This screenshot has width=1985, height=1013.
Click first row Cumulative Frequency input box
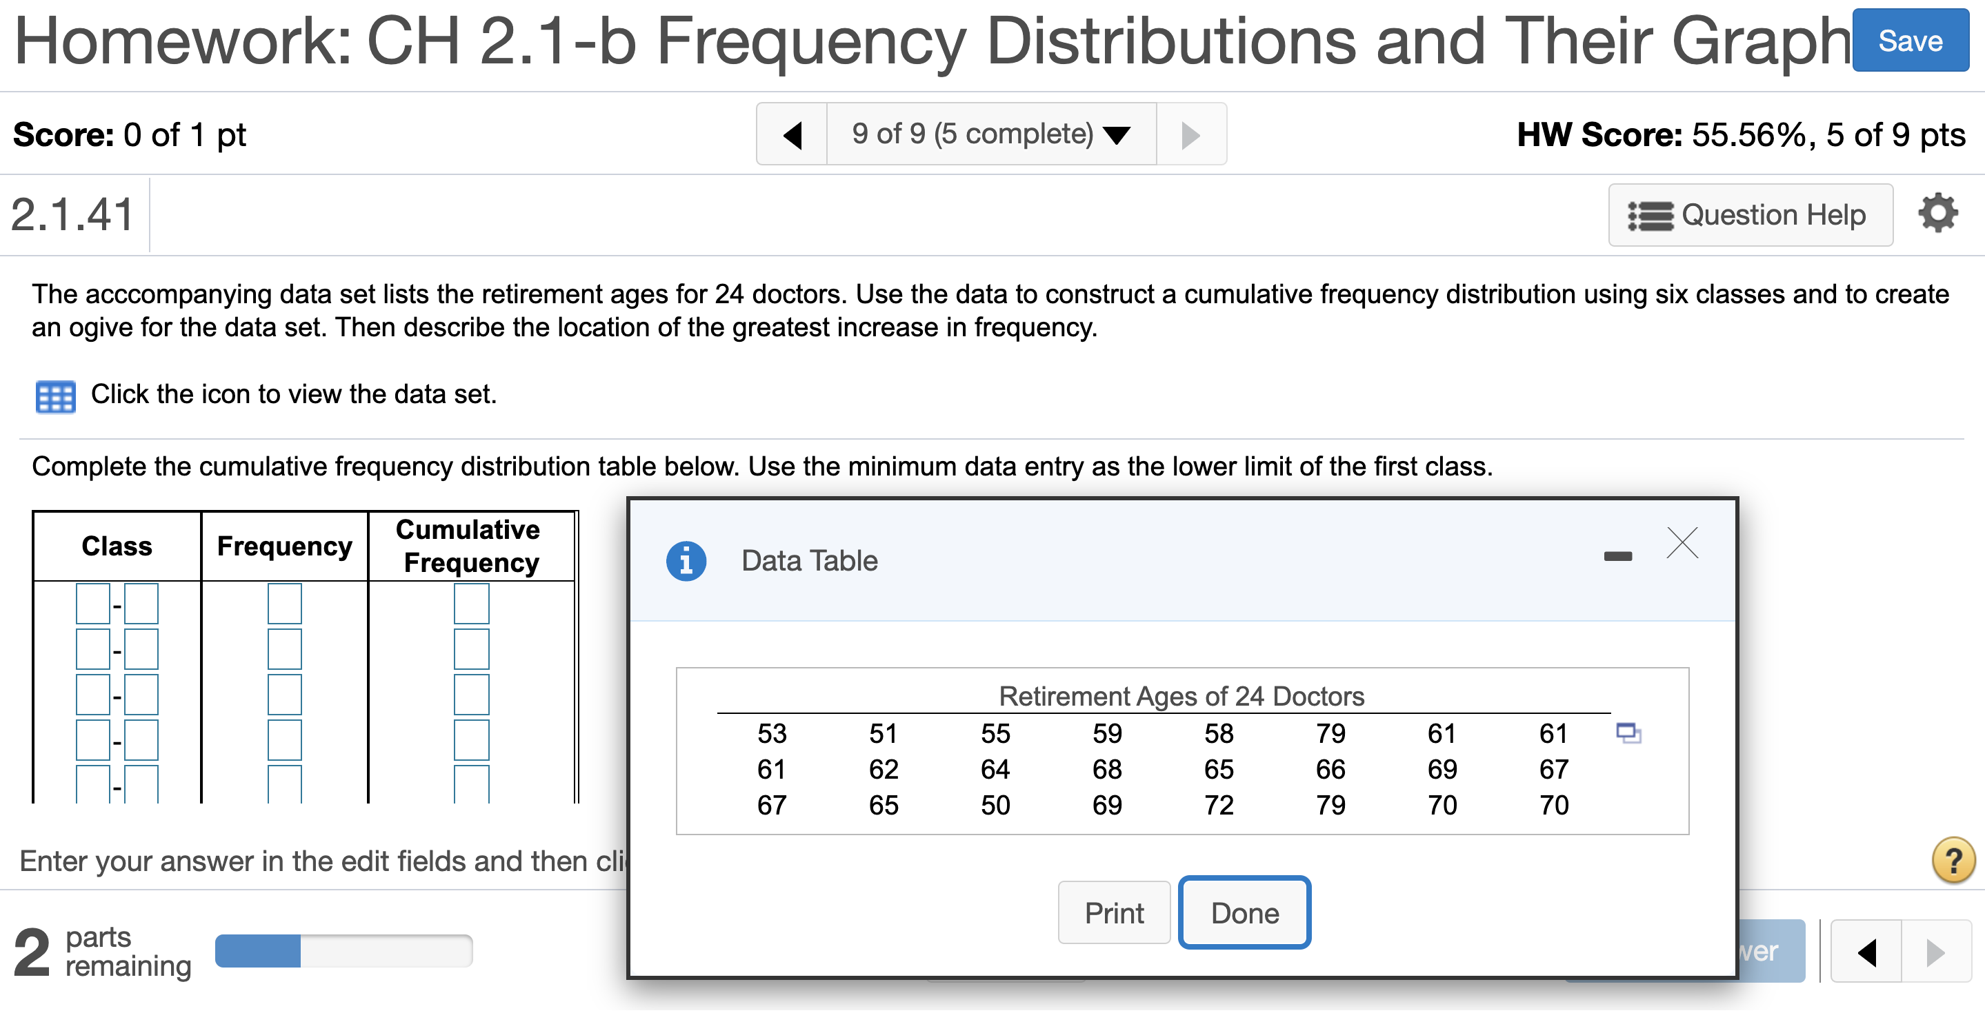point(471,604)
